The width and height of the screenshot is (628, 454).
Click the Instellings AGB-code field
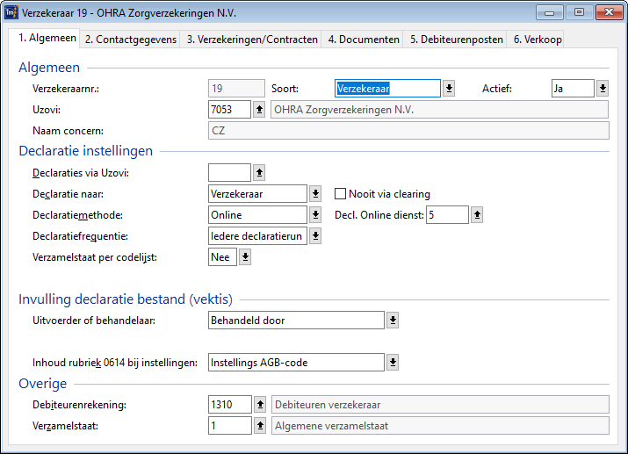click(x=296, y=363)
